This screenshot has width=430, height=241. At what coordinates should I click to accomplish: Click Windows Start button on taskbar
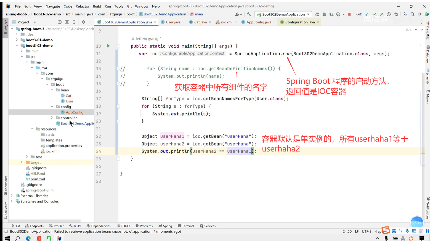click(x=7, y=238)
